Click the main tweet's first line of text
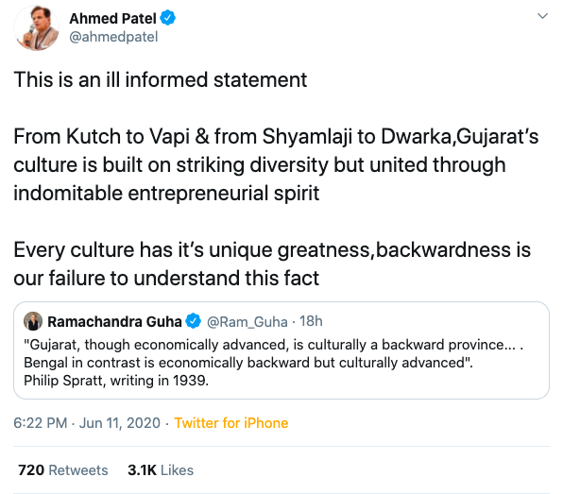Image resolution: width=563 pixels, height=494 pixels. pos(161,79)
